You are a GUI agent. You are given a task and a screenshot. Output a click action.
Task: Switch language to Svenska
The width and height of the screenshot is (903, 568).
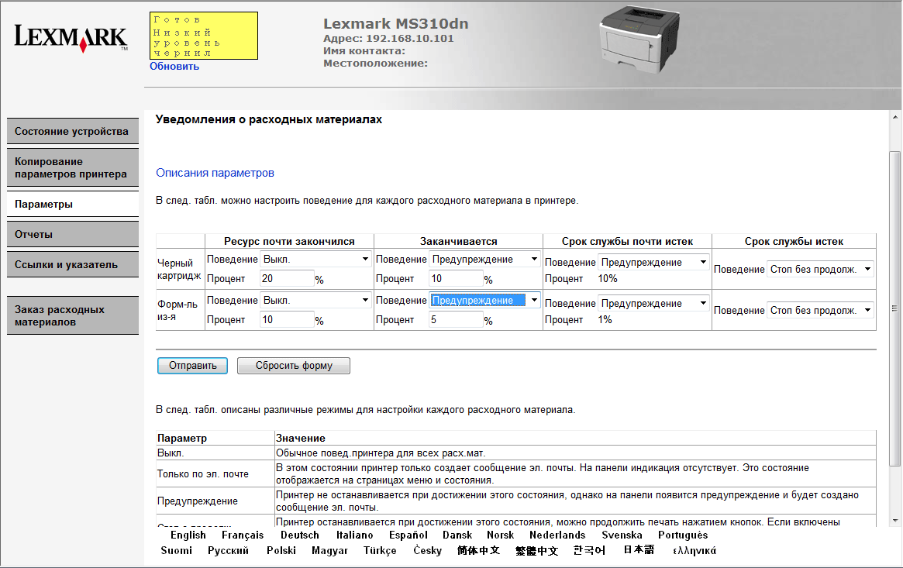pyautogui.click(x=622, y=535)
